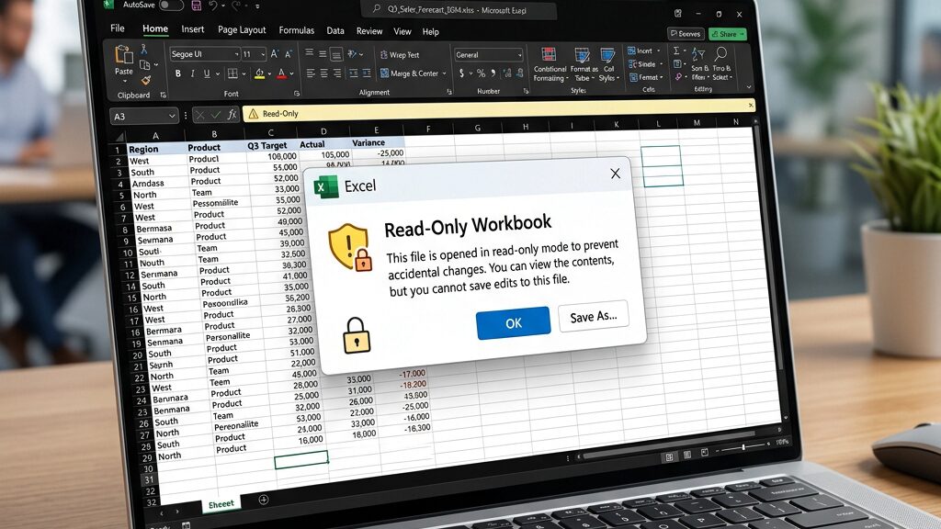Open the Segoe UI font name dropdown
Image resolution: width=941 pixels, height=529 pixels.
pyautogui.click(x=204, y=54)
